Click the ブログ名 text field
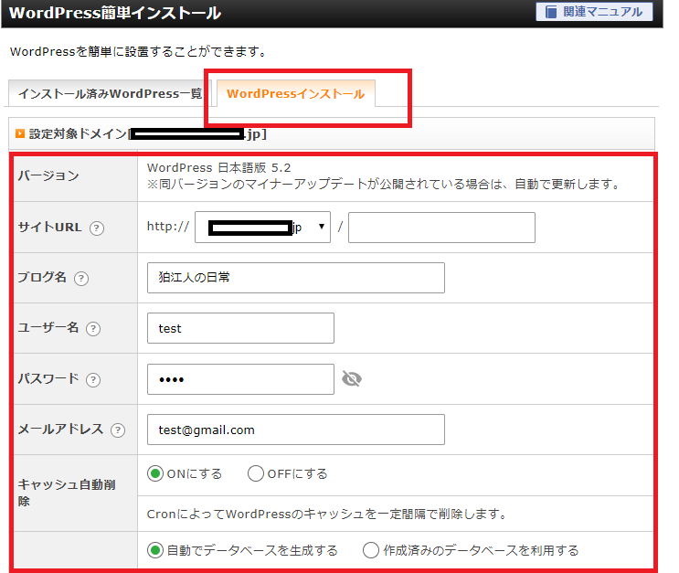The width and height of the screenshot is (679, 573). [295, 278]
